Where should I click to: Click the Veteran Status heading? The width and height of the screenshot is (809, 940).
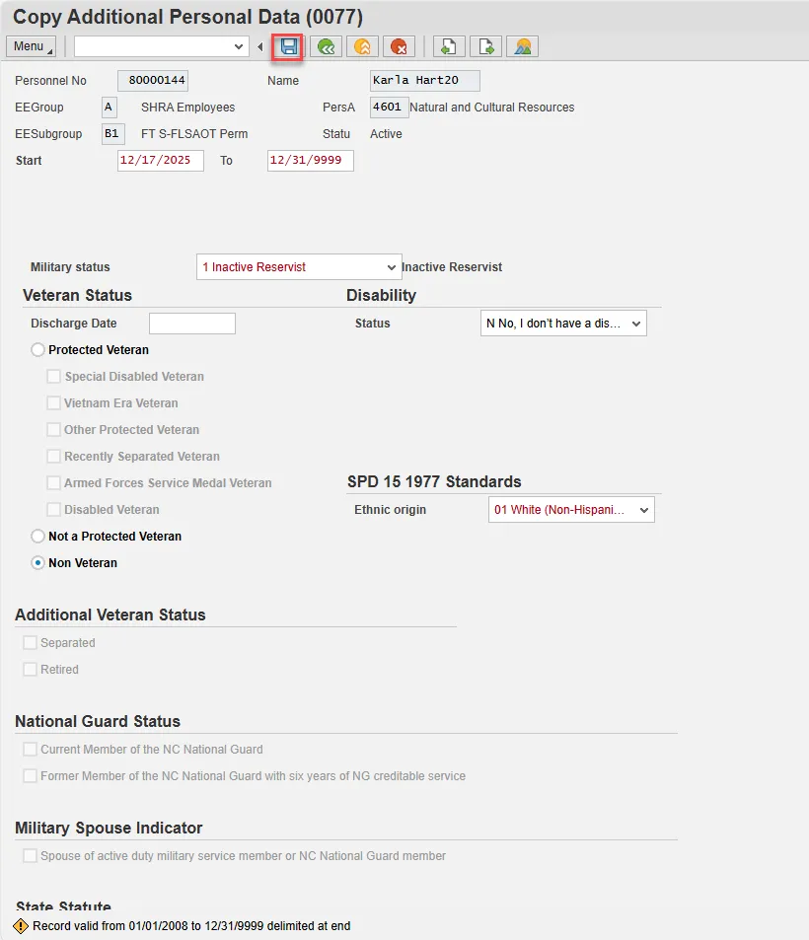77,296
